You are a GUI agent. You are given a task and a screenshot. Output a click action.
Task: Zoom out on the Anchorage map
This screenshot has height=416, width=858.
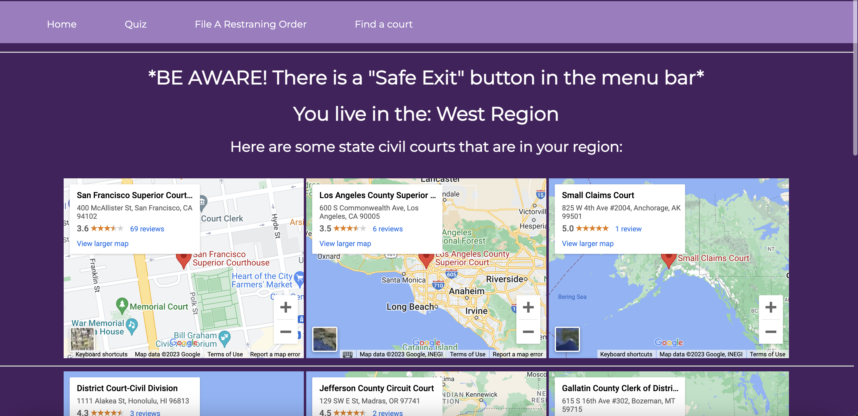(770, 331)
